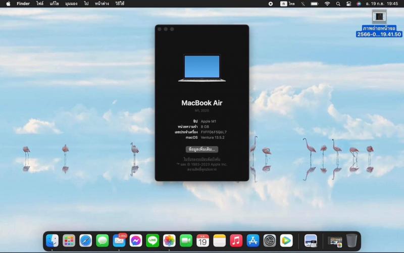
Task: Open the Preview app icon in the Dock
Action: click(x=311, y=241)
